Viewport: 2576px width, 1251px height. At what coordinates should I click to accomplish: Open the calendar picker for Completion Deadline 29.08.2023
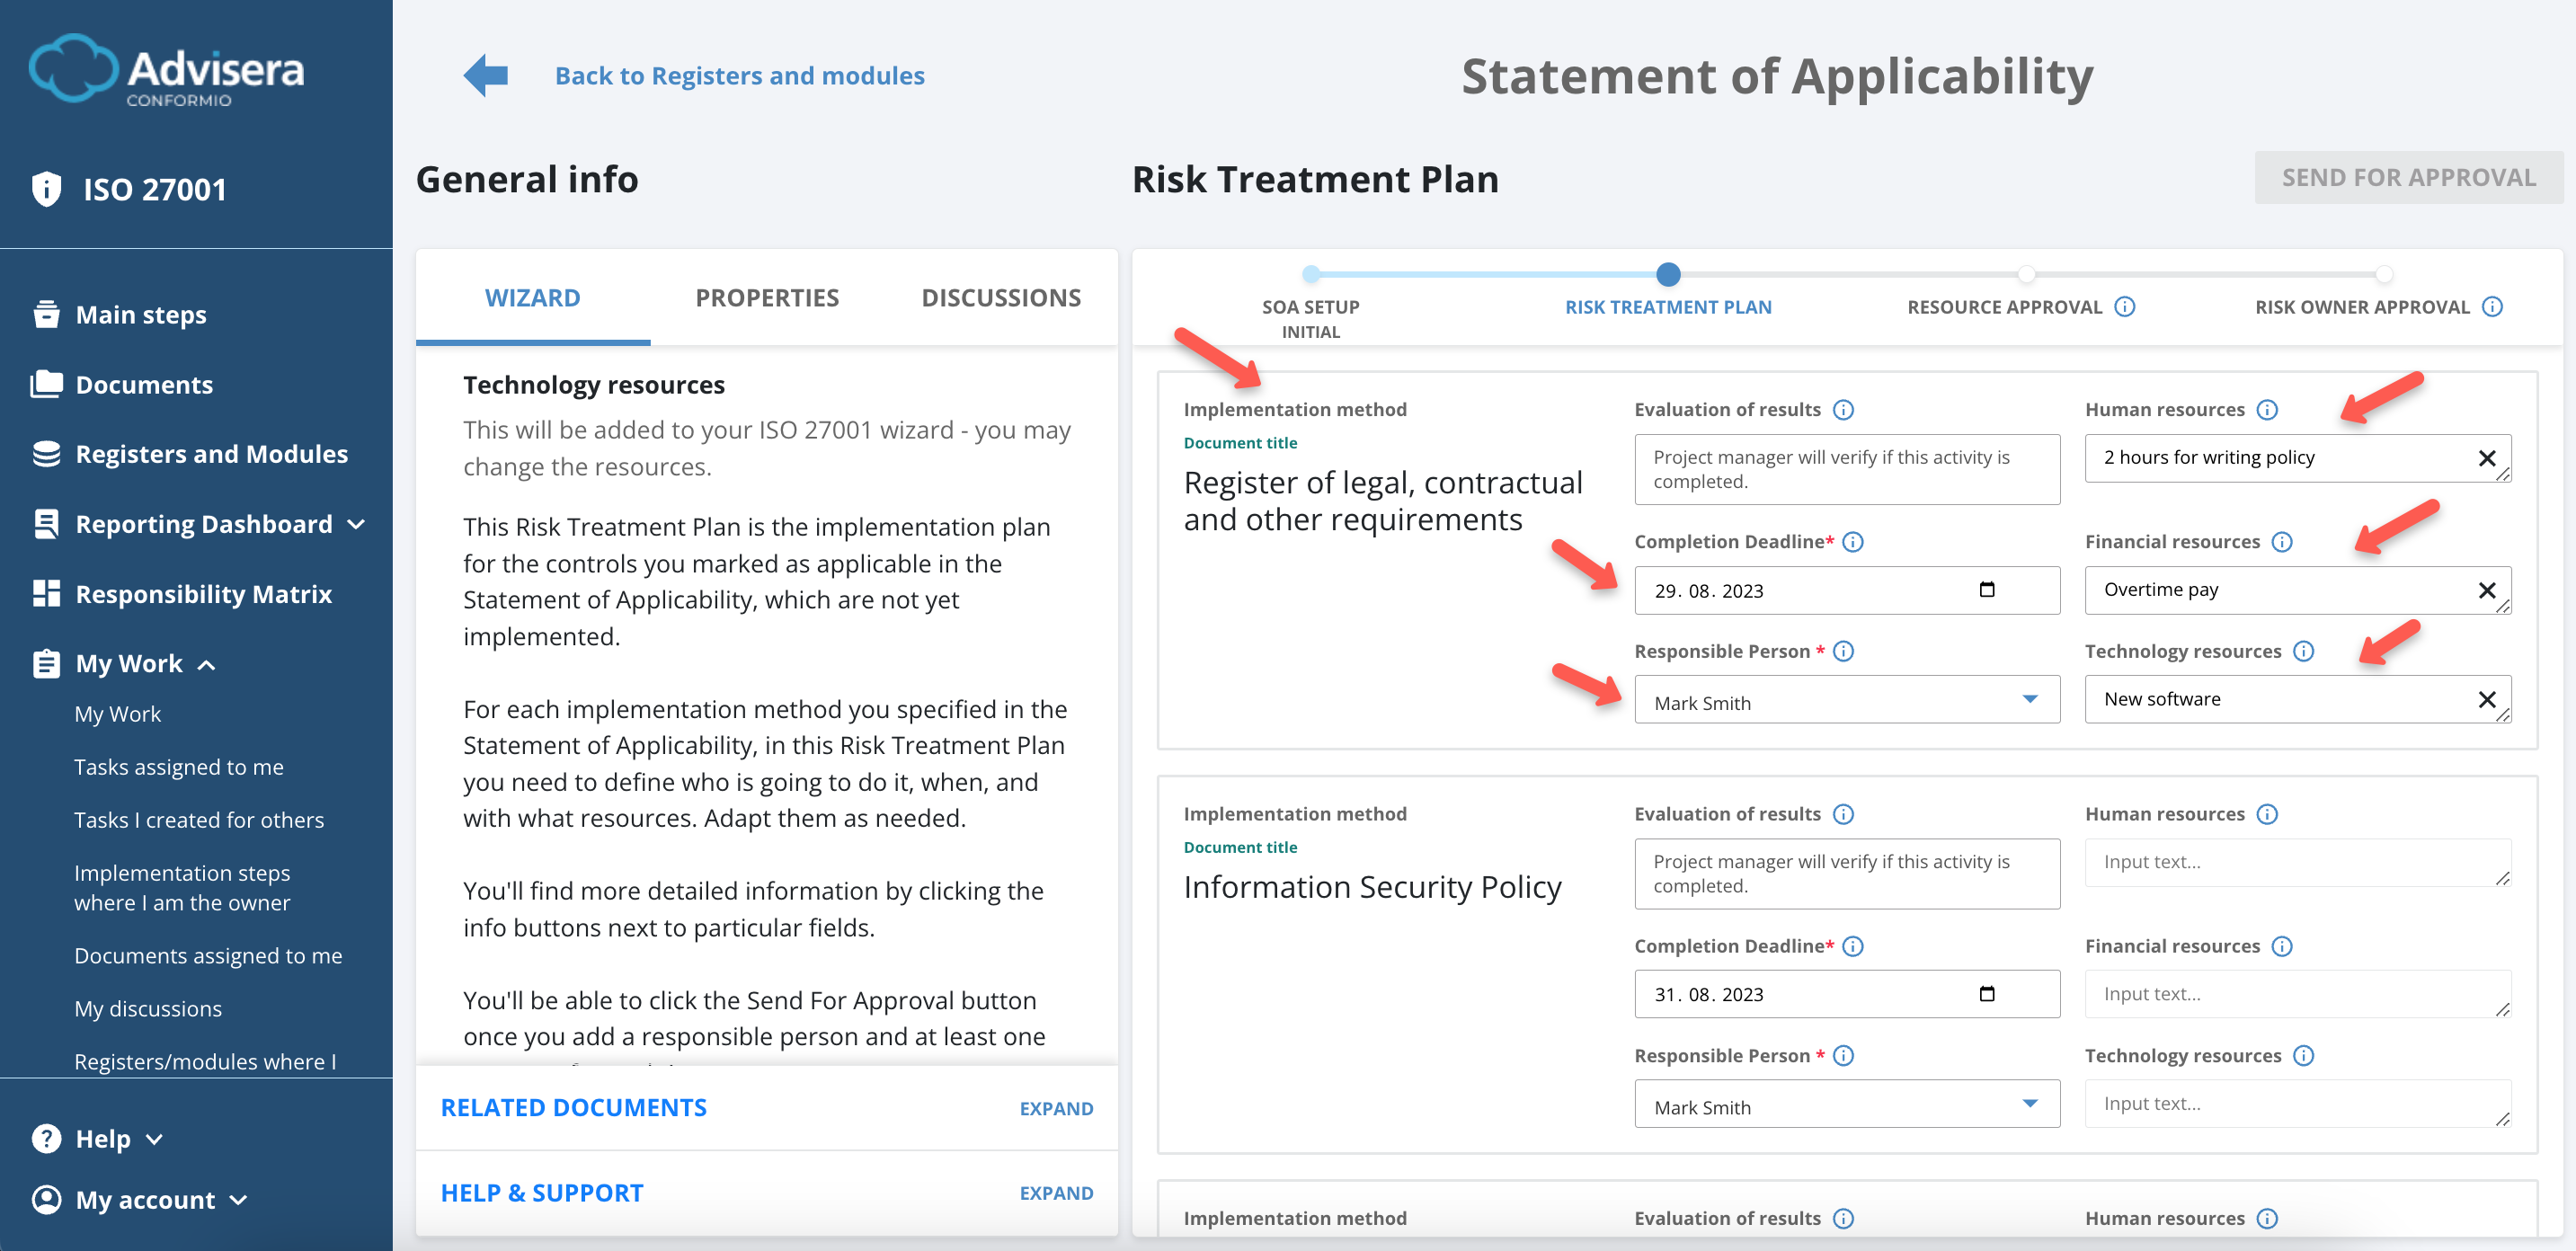[1988, 590]
